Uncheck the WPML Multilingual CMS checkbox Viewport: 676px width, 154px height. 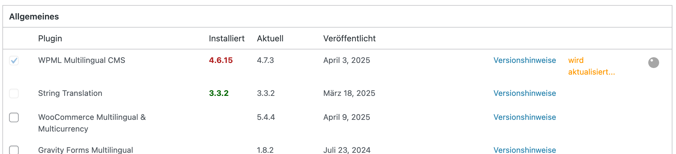(x=14, y=61)
